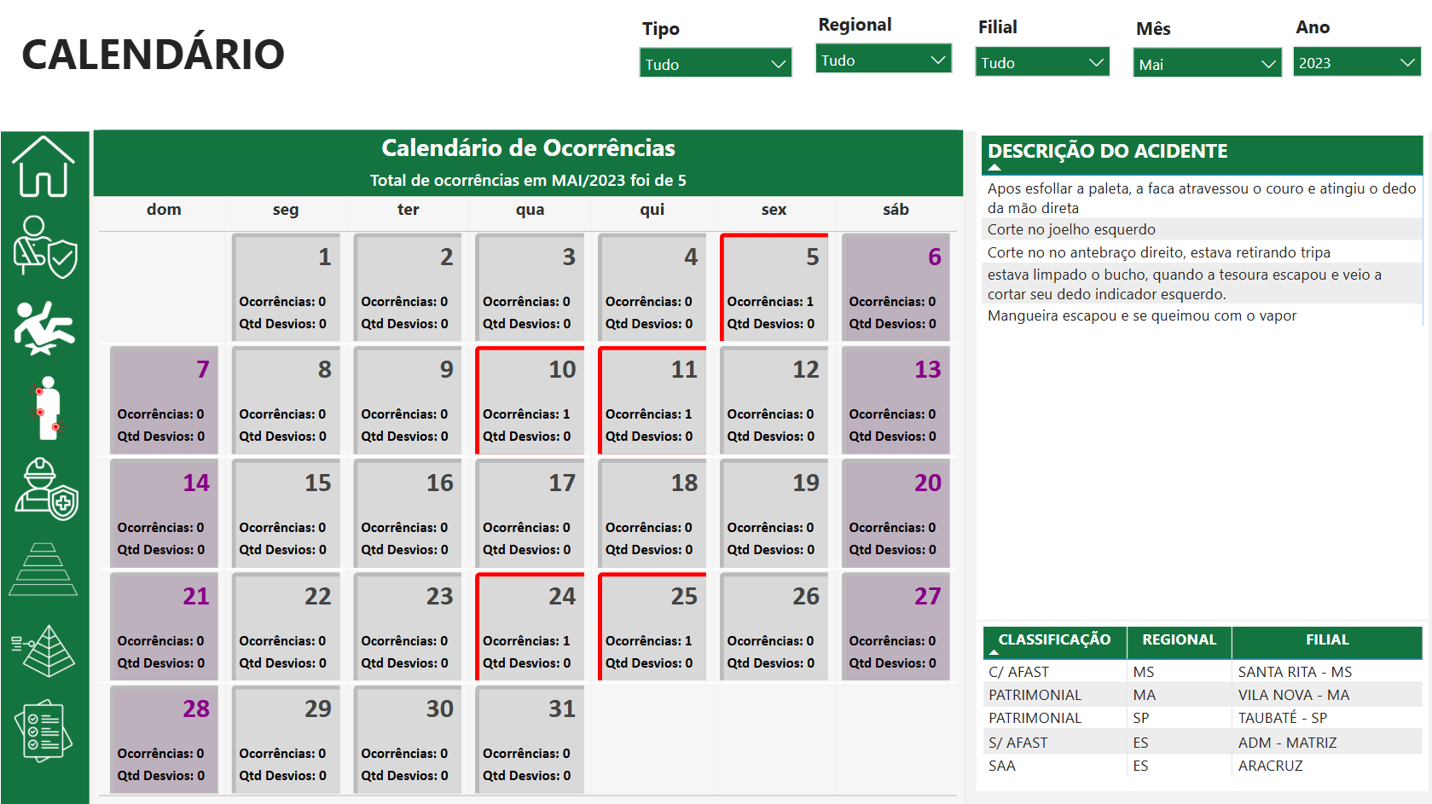Image resolution: width=1432 pixels, height=804 pixels.
Task: Open the helmeted worker health shield icon
Action: (x=46, y=489)
